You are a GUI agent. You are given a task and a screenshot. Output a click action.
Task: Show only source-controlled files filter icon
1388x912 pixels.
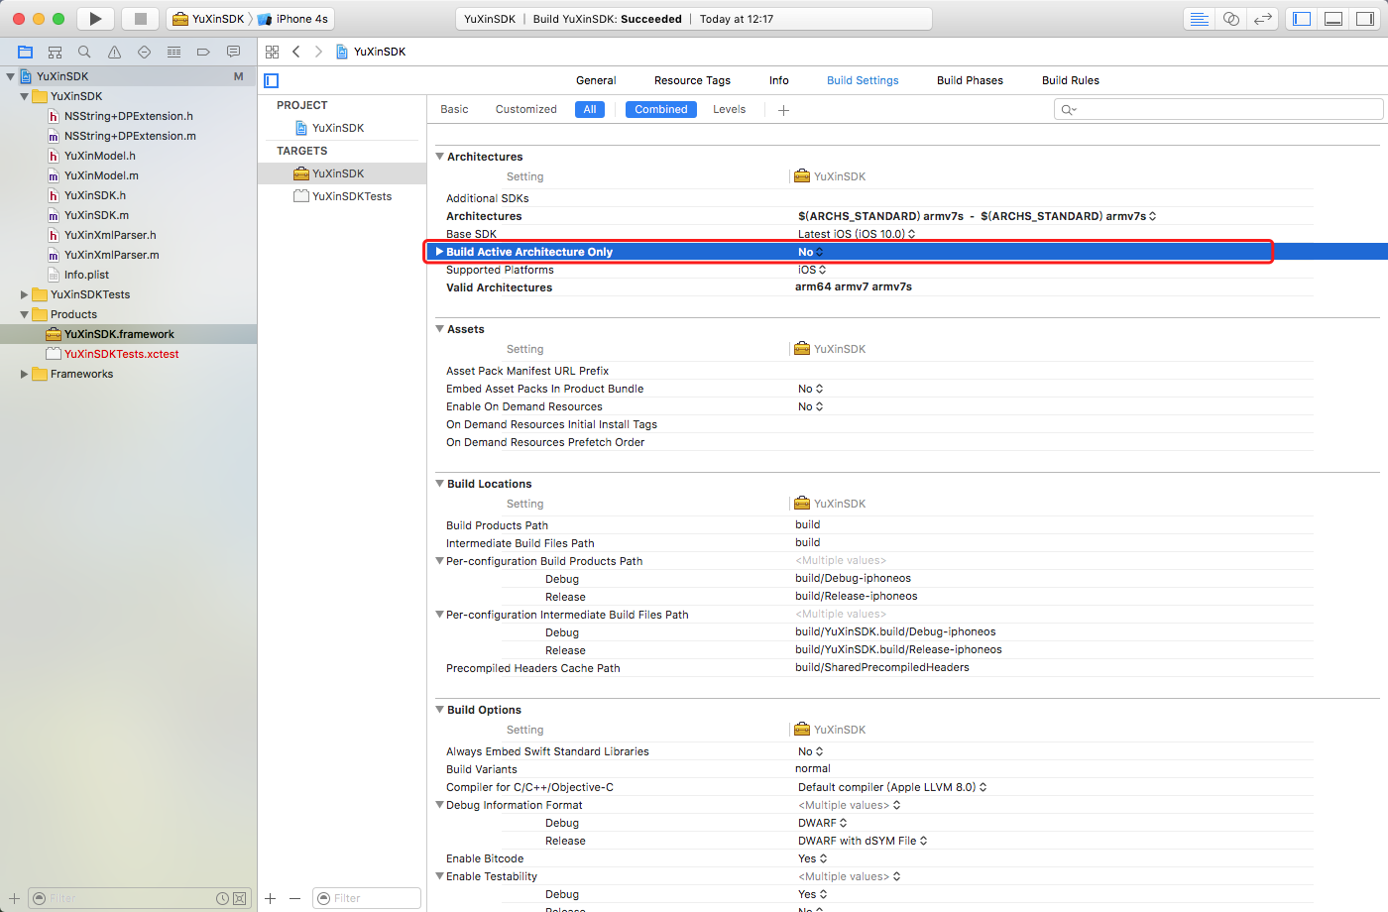click(239, 898)
